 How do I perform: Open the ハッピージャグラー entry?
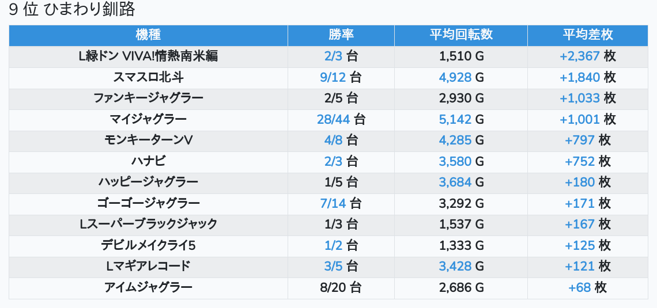pos(148,182)
